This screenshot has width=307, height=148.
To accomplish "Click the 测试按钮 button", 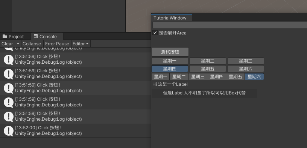I will click(x=170, y=52).
